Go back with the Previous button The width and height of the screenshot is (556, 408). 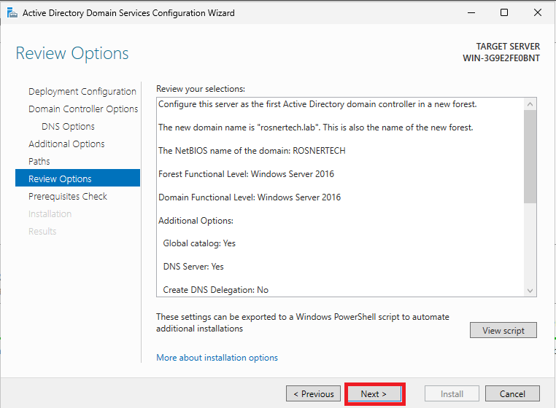click(x=314, y=394)
